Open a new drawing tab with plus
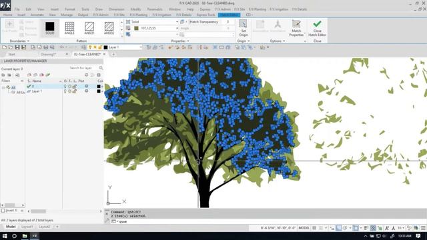Screen dimensions: 427x240 coord(113,55)
